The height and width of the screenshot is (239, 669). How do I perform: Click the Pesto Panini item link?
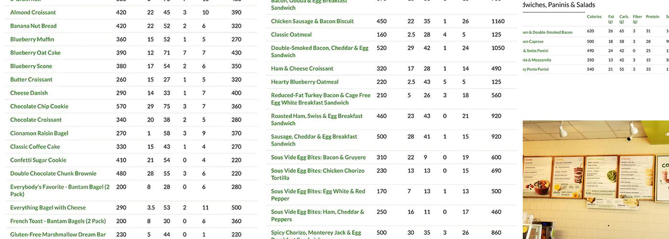(536, 69)
